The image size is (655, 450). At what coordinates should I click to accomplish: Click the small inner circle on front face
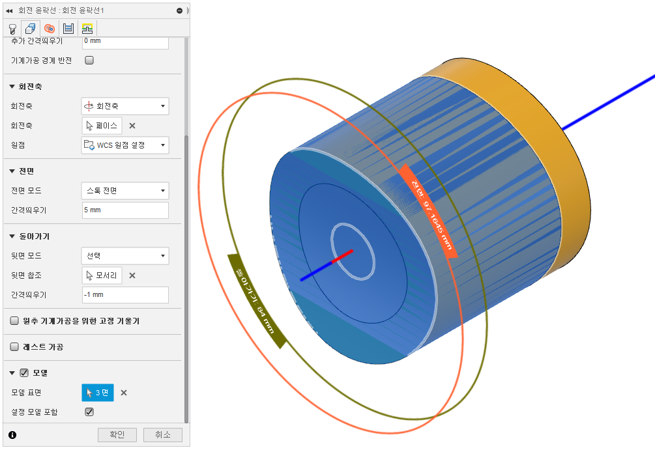353,251
